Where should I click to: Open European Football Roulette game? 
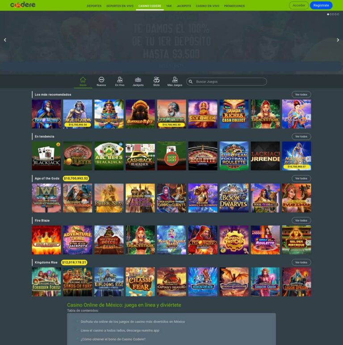point(234,156)
